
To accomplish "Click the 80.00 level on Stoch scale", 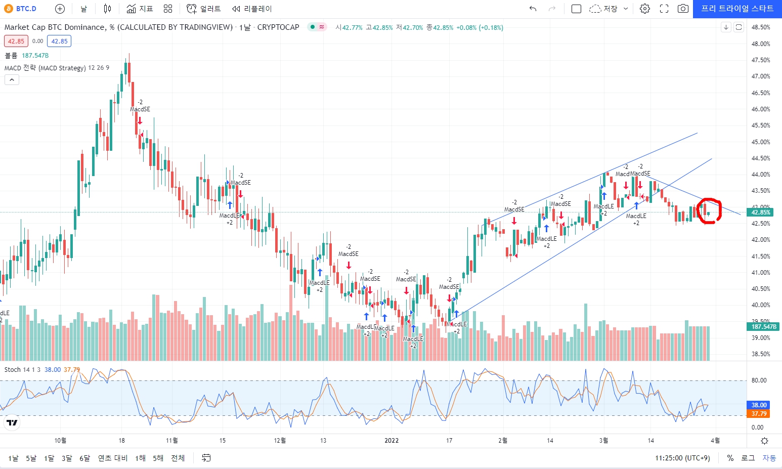I will click(759, 380).
